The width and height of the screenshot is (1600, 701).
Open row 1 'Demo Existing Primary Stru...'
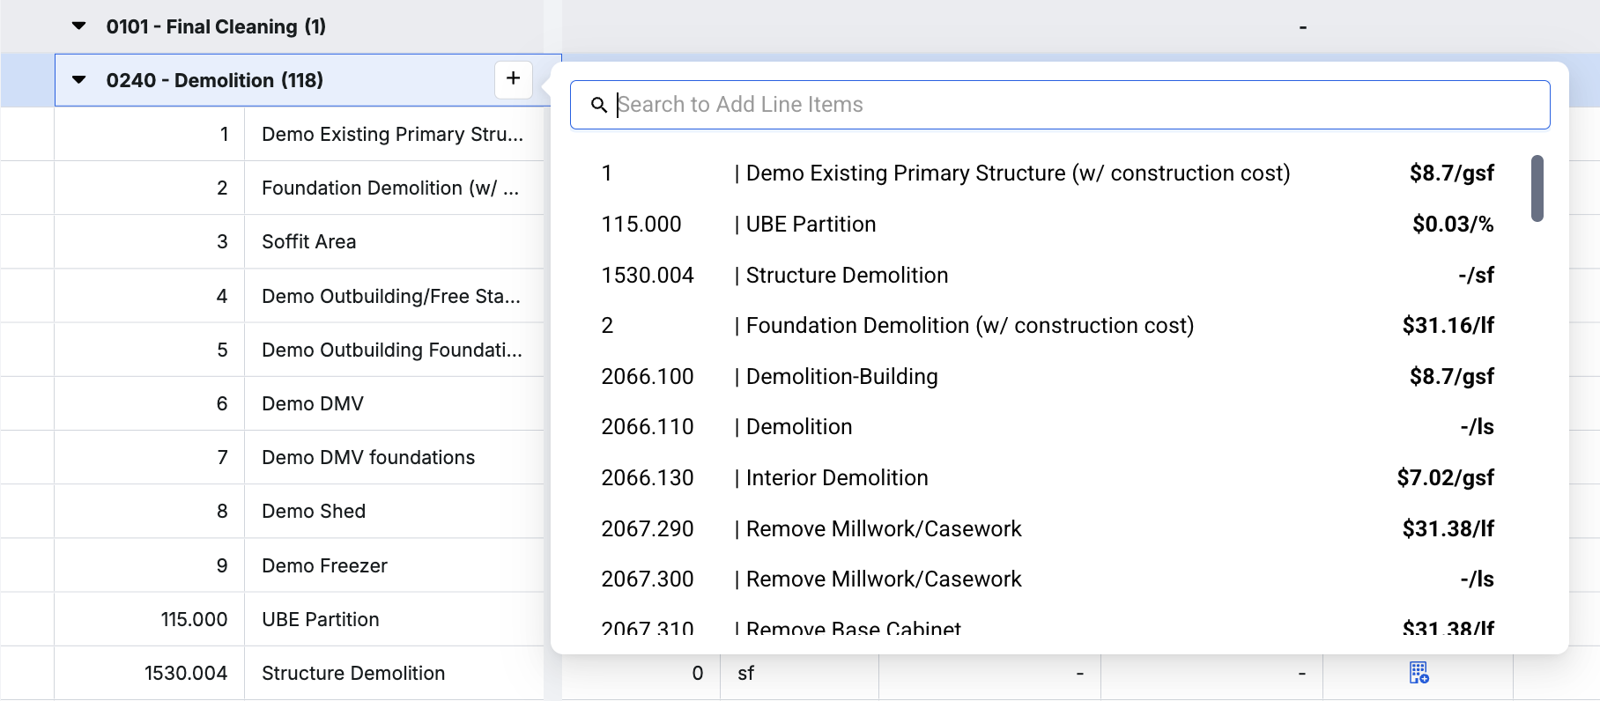(x=392, y=134)
